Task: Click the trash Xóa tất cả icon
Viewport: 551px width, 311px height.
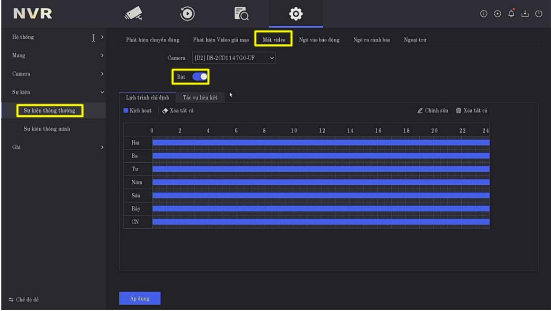Action: [458, 111]
